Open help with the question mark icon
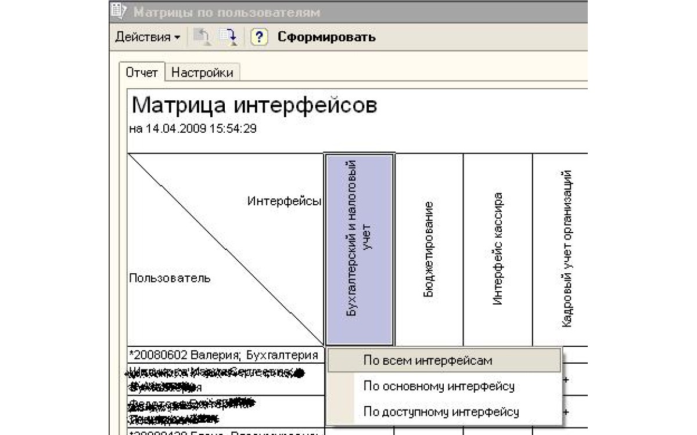697x435 pixels. pyautogui.click(x=259, y=37)
